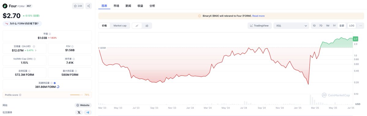Open the 市场 tab
The image size is (367, 116).
click(x=116, y=6)
